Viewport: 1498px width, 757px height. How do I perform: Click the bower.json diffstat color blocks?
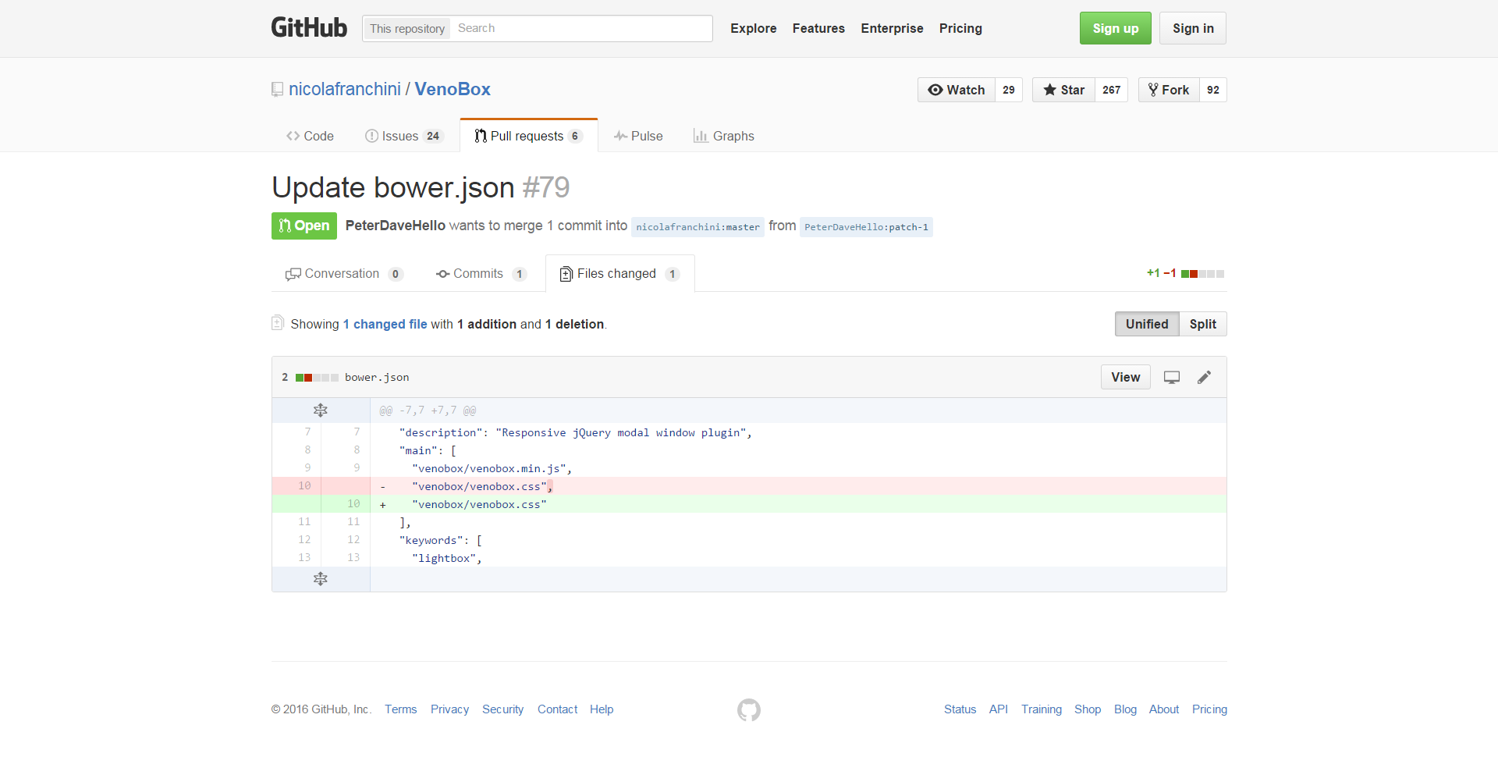click(x=317, y=378)
